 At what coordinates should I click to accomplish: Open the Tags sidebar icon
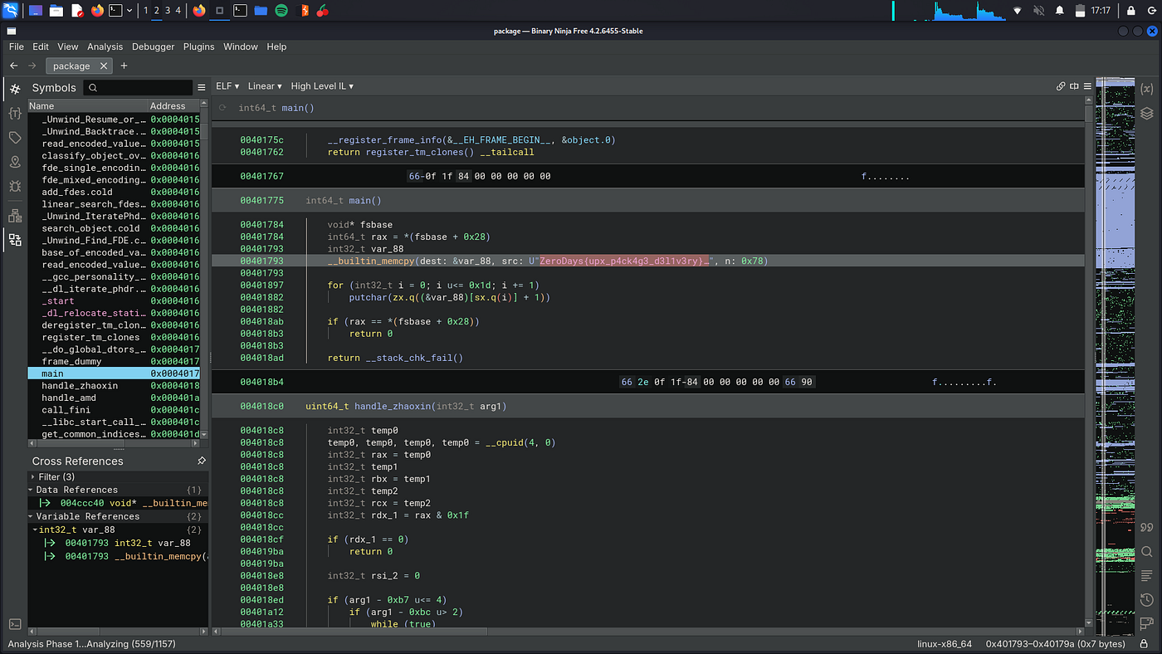tap(15, 137)
